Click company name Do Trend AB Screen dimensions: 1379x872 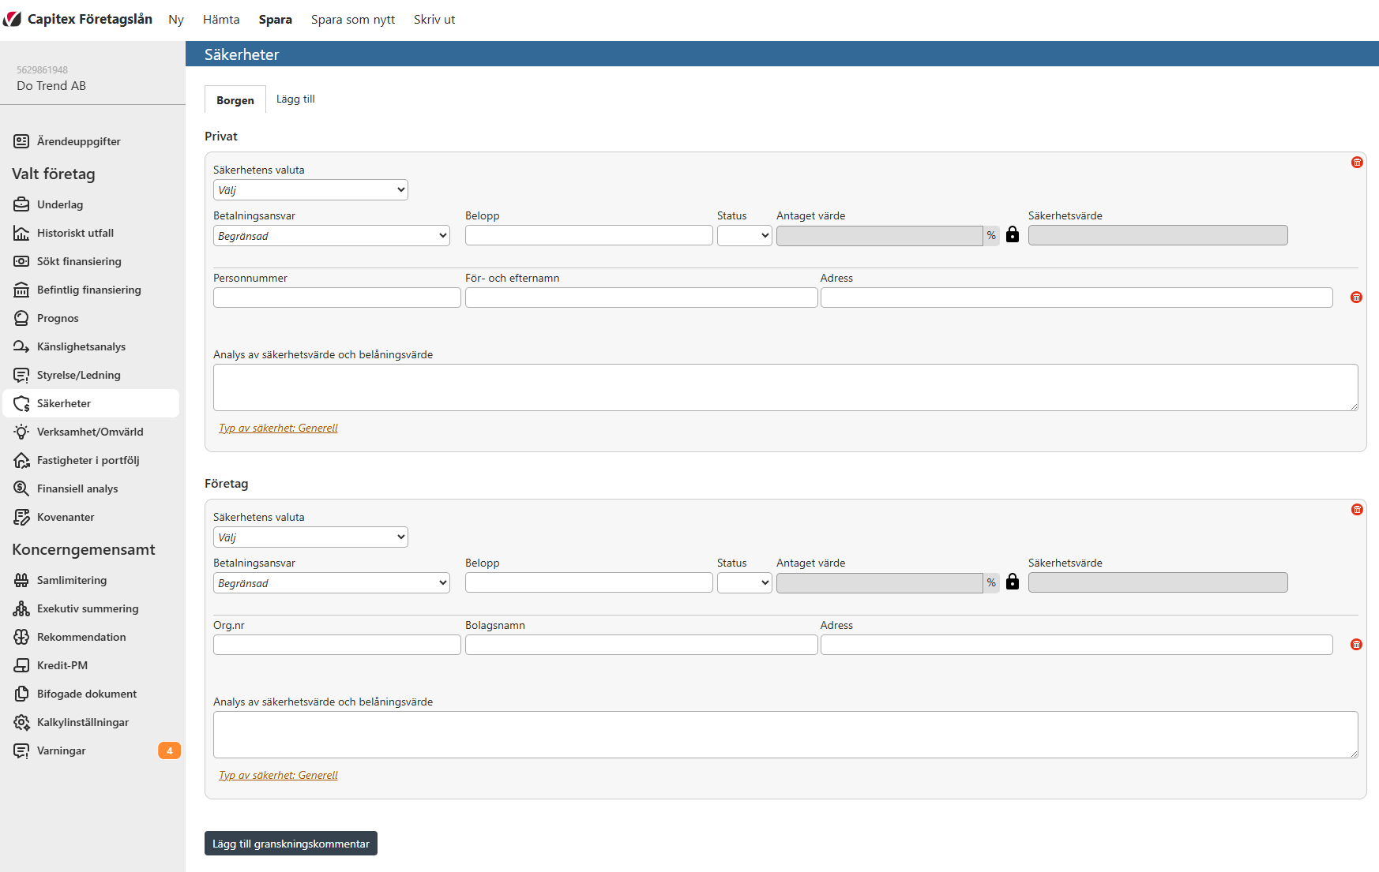[51, 86]
